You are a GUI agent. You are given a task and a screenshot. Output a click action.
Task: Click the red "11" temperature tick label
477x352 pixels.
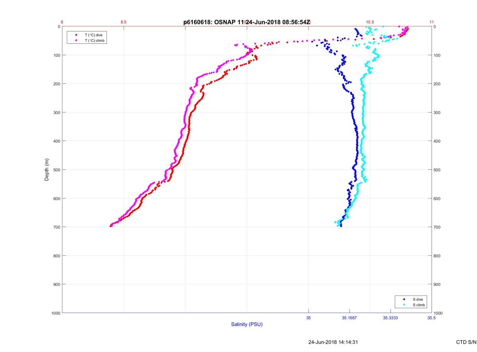432,22
